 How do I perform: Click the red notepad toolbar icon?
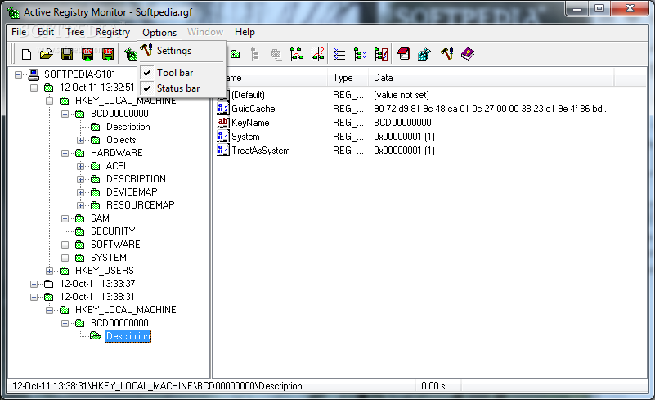[403, 54]
